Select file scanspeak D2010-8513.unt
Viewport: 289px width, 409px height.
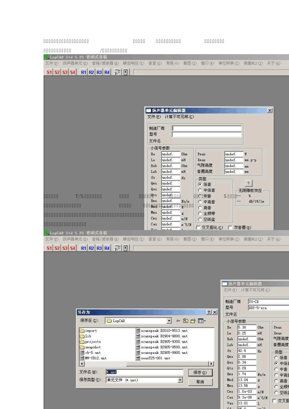pos(162,330)
